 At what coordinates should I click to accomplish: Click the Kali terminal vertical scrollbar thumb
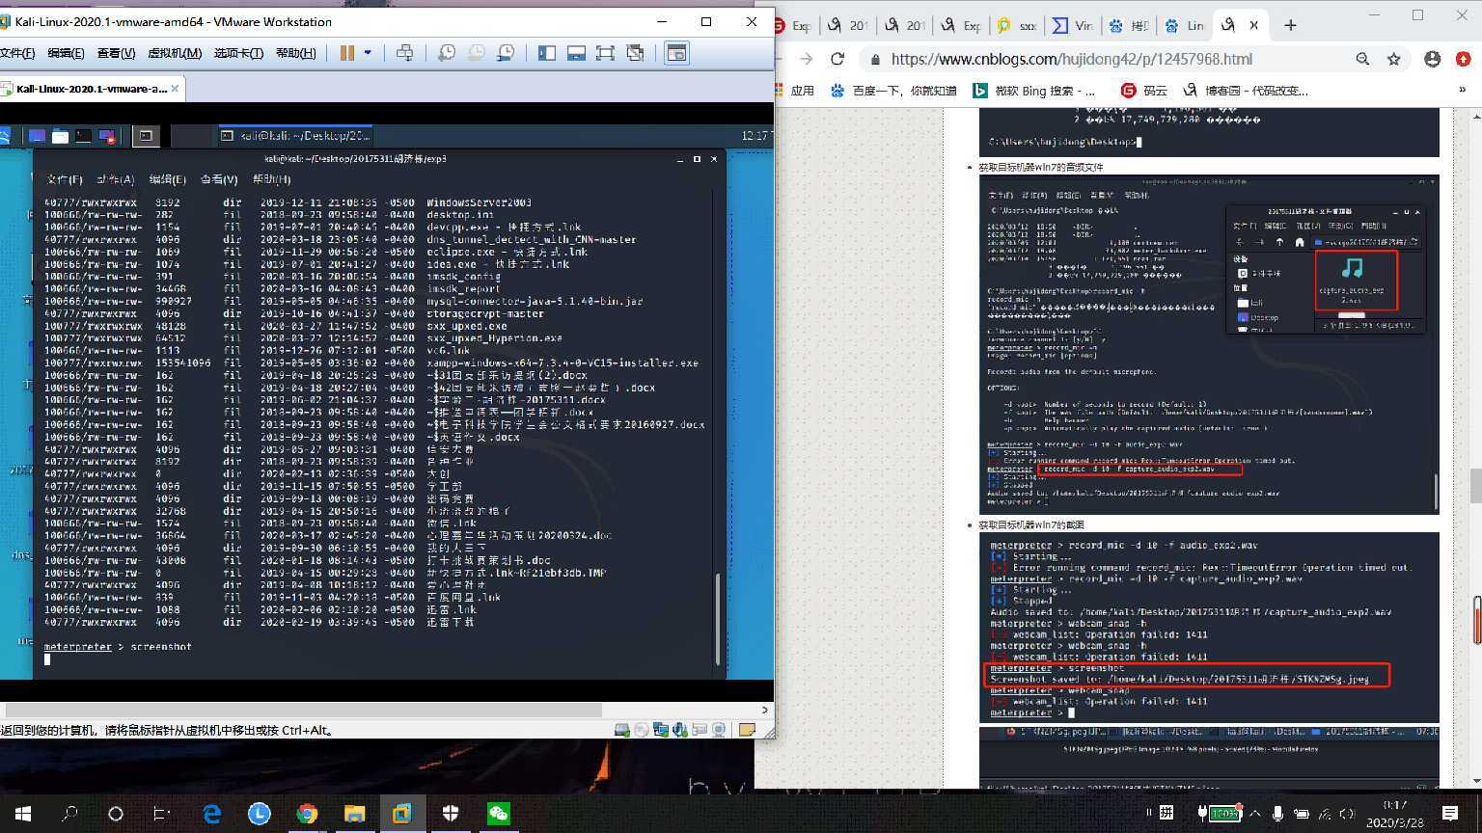[717, 619]
